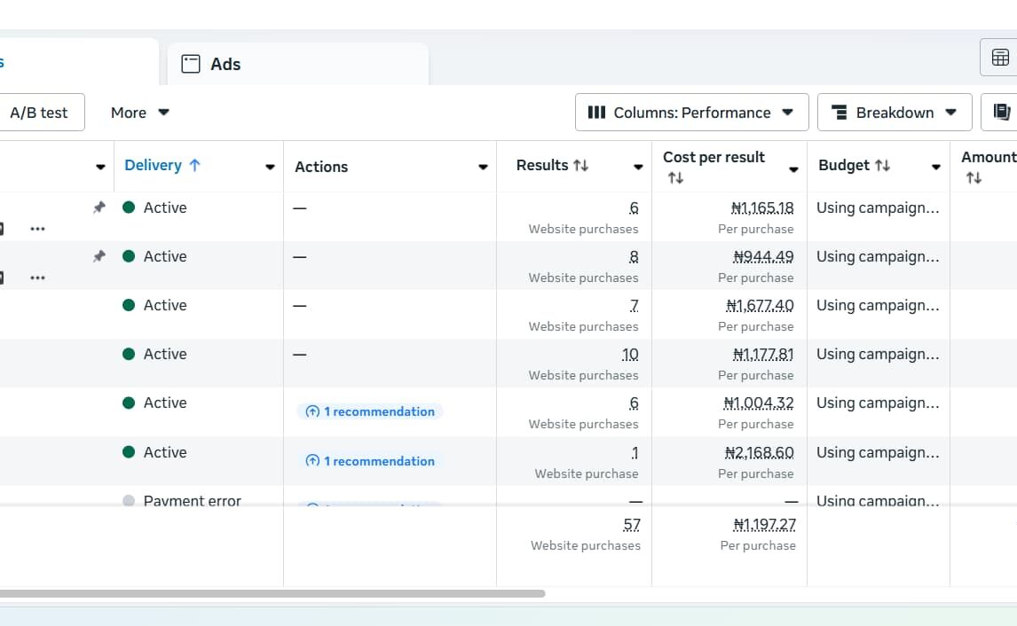Click the A/B test button
Viewport: 1017px width, 626px height.
(x=39, y=113)
